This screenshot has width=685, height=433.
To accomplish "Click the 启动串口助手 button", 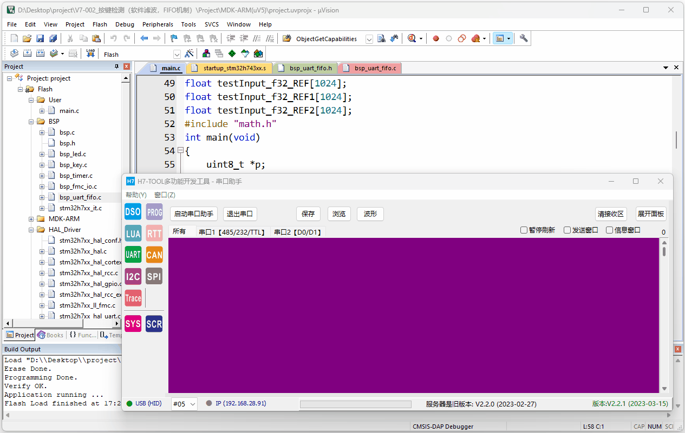I will coord(193,214).
